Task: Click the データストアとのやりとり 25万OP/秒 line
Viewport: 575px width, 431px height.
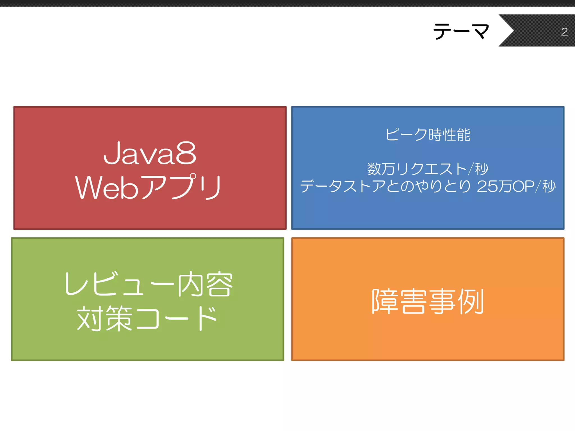Action: click(428, 186)
